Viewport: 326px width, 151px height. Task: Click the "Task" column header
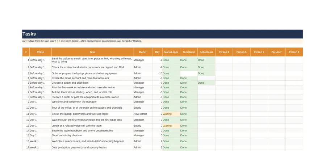coord(92,52)
